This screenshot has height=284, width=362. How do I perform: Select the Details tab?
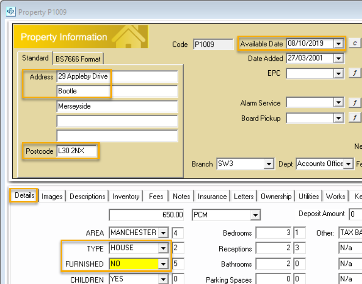tap(24, 195)
